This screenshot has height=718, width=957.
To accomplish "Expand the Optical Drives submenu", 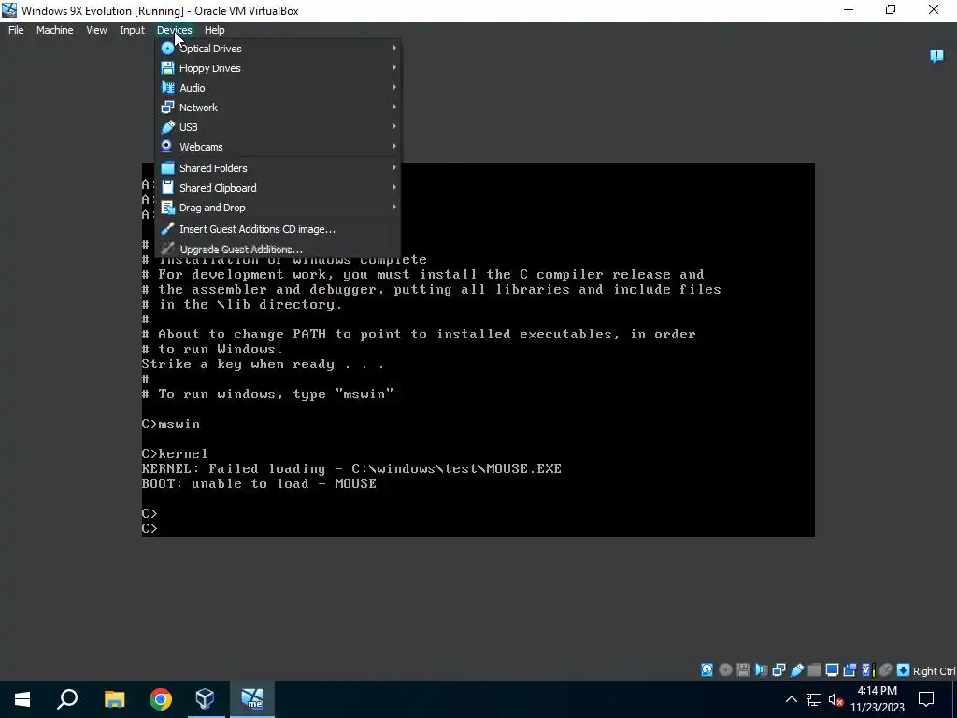I will 279,49.
